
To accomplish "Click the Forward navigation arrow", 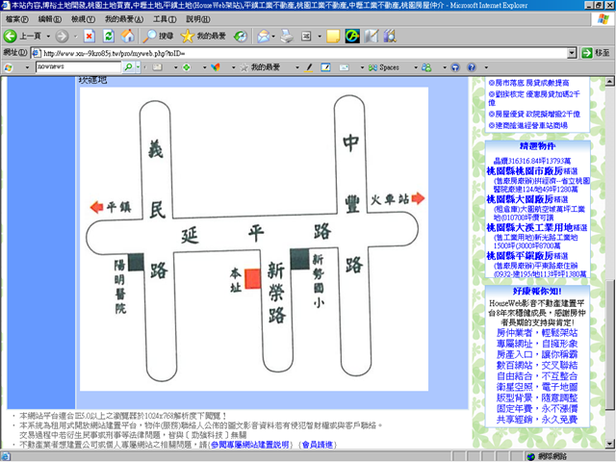I will coord(62,37).
